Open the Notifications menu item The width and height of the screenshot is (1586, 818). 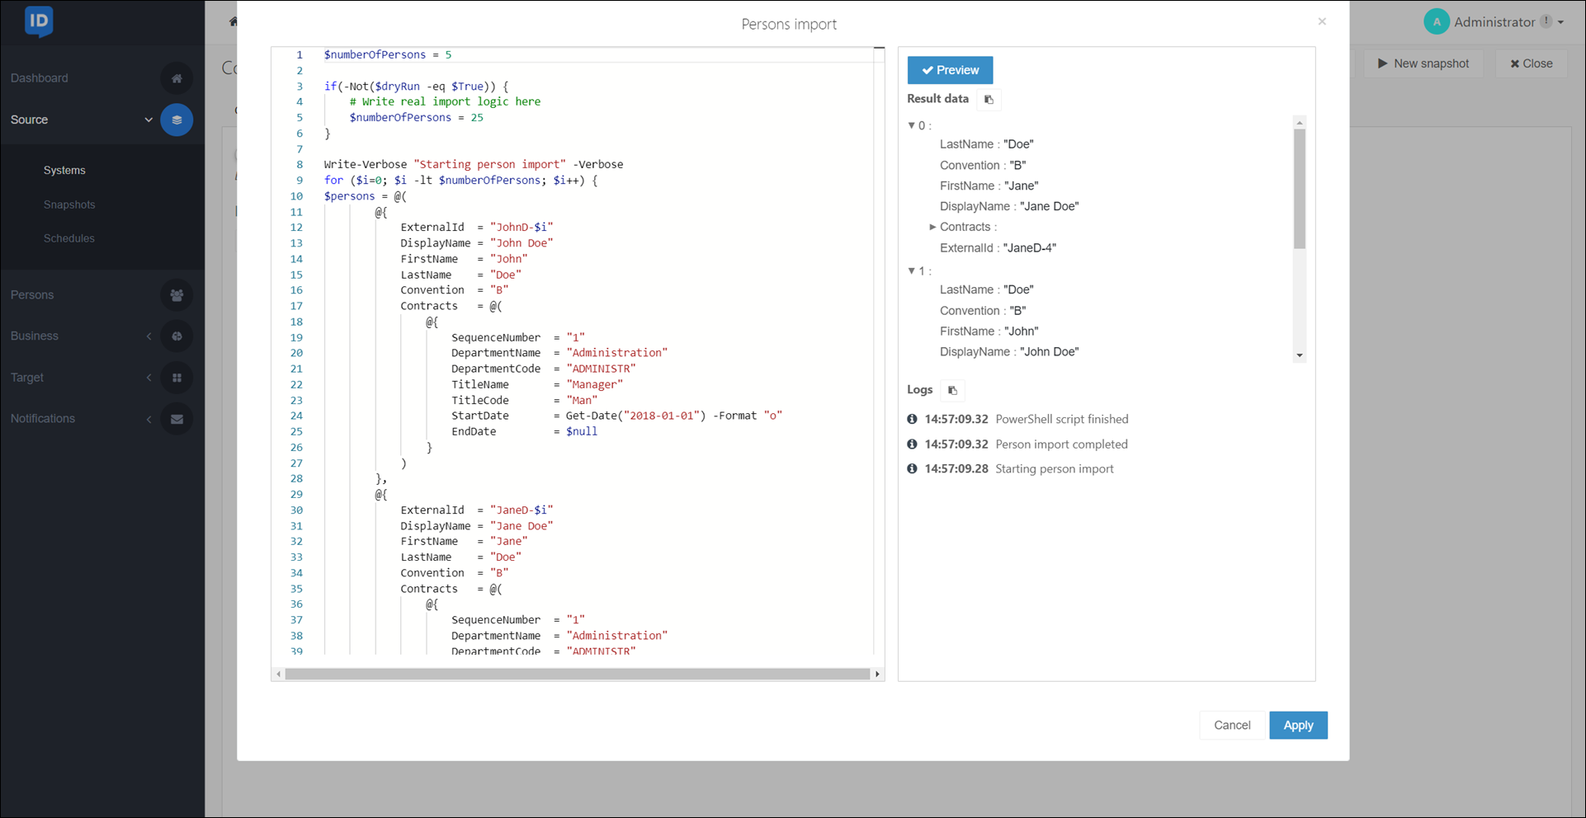[43, 419]
